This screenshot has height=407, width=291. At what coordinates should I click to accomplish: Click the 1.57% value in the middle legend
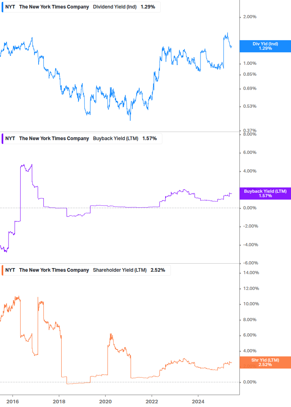tap(149, 139)
